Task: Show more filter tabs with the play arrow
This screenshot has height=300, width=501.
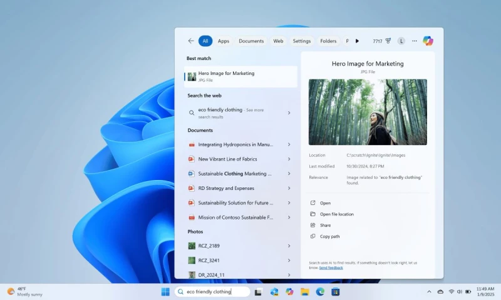Action: pyautogui.click(x=357, y=41)
